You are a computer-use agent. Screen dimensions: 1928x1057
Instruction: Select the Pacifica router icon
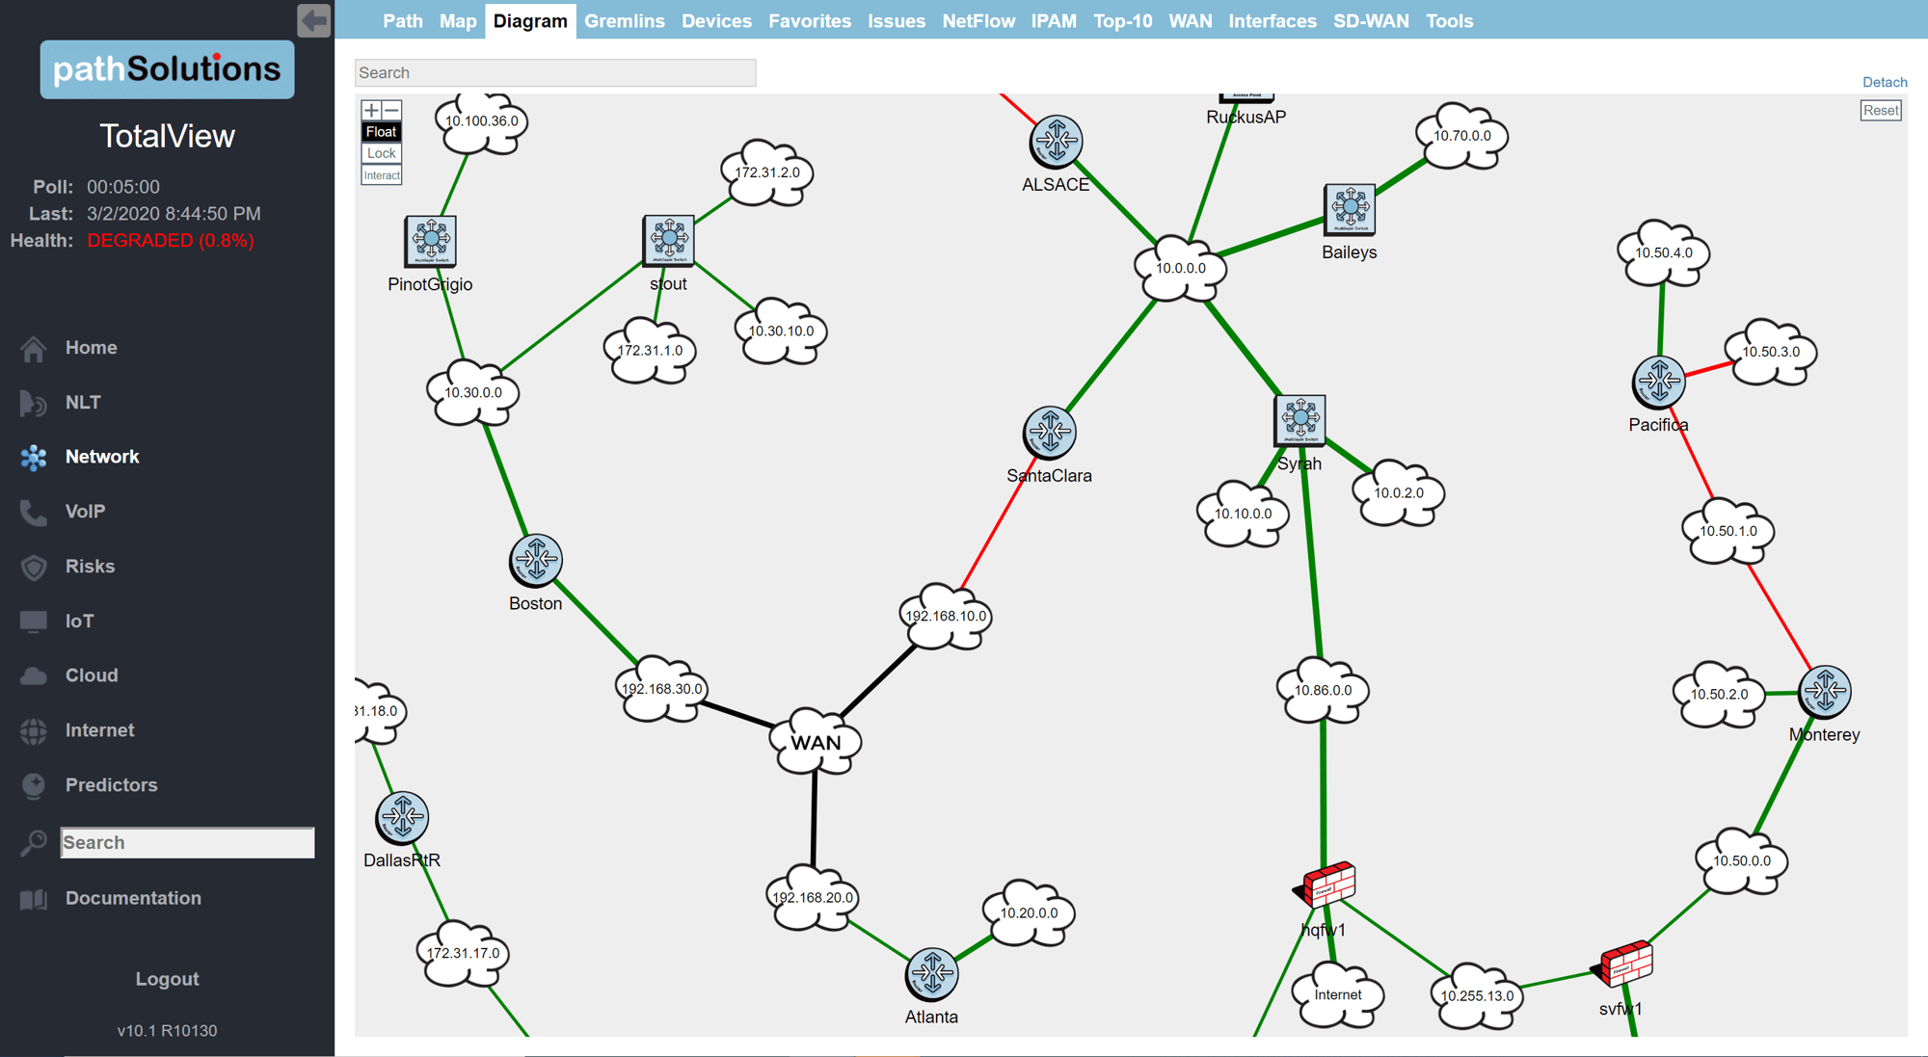(x=1659, y=383)
